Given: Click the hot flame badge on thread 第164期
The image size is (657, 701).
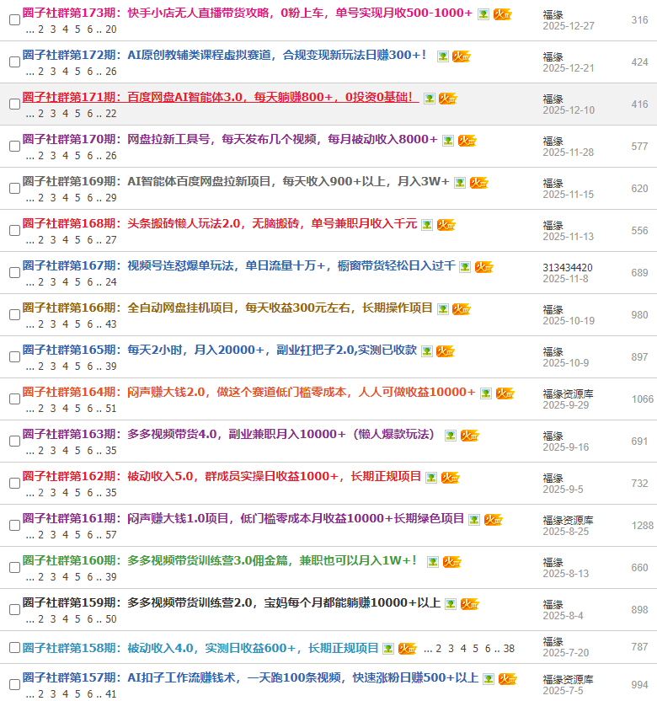Looking at the screenshot, I should click(x=505, y=393).
